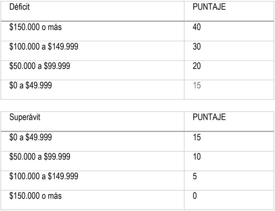Image resolution: width=275 pixels, height=211 pixels.
Task: Click PUNTAJE header in the Déficit table
Action: [209, 7]
